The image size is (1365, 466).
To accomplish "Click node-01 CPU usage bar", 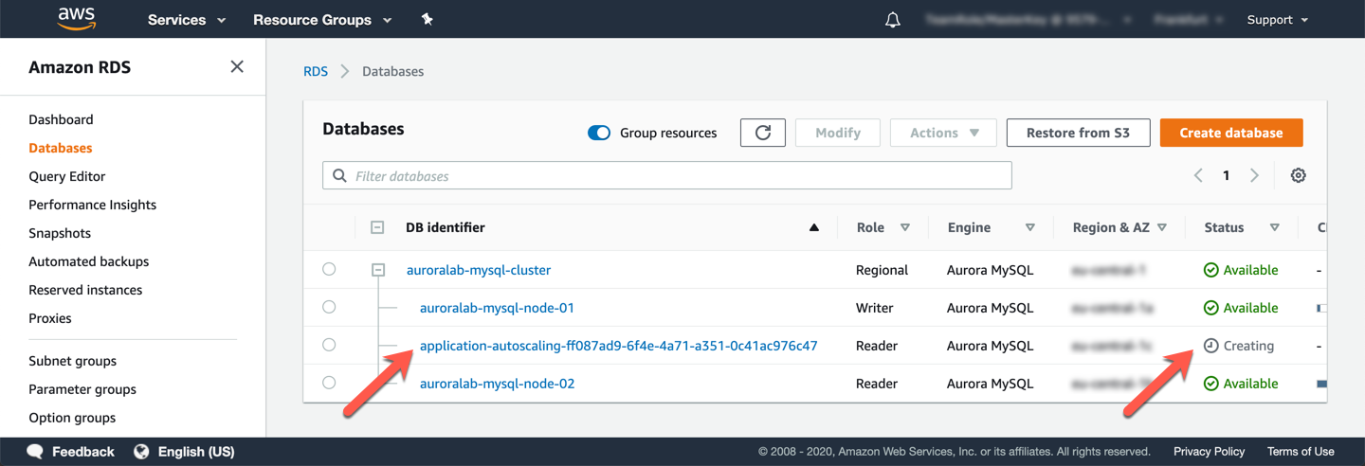I will click(x=1321, y=308).
